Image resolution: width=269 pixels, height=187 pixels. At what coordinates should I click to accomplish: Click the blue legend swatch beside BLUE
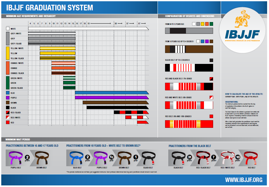tap(8, 93)
